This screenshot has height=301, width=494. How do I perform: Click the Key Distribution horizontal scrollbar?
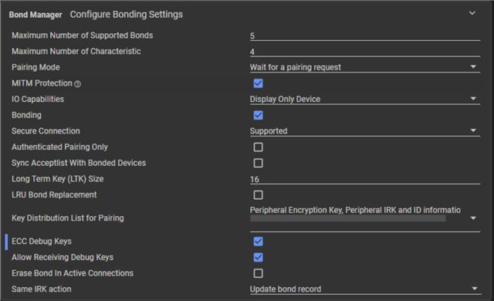click(348, 218)
